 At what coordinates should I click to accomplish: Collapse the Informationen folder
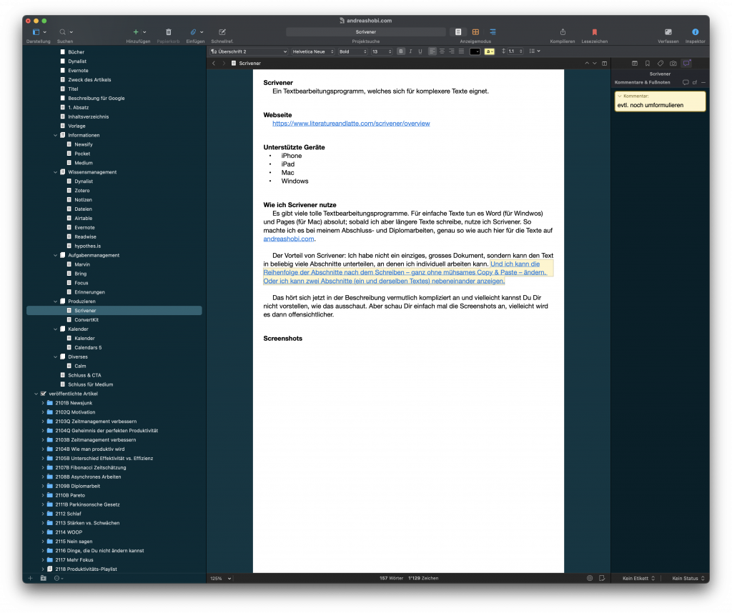pyautogui.click(x=56, y=135)
